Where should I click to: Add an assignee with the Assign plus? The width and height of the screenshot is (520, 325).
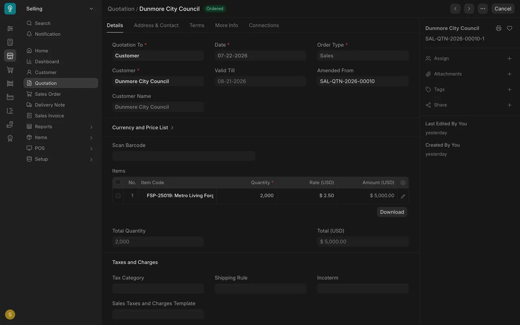(509, 58)
